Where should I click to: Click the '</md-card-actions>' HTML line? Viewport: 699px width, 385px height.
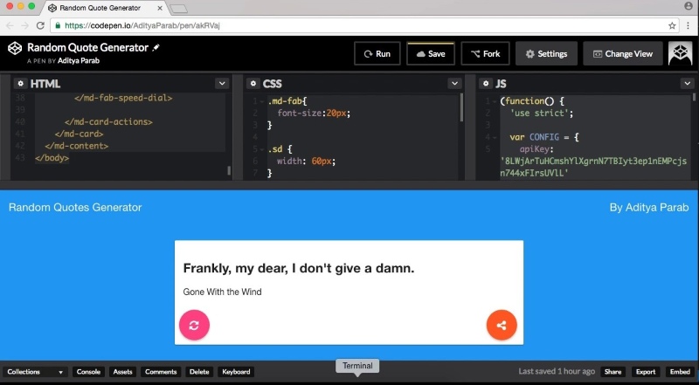[108, 121]
